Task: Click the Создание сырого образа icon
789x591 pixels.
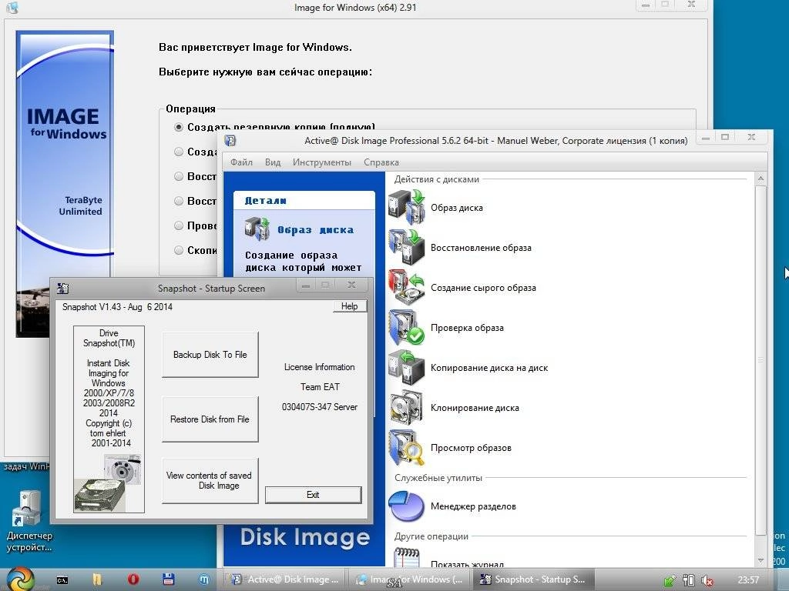Action: (407, 288)
